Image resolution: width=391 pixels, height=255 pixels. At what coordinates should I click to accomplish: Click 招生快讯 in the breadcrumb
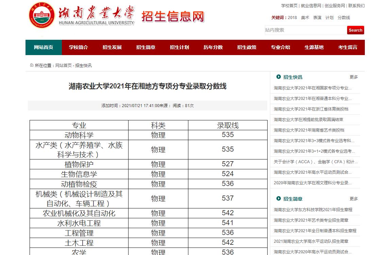[84, 66]
